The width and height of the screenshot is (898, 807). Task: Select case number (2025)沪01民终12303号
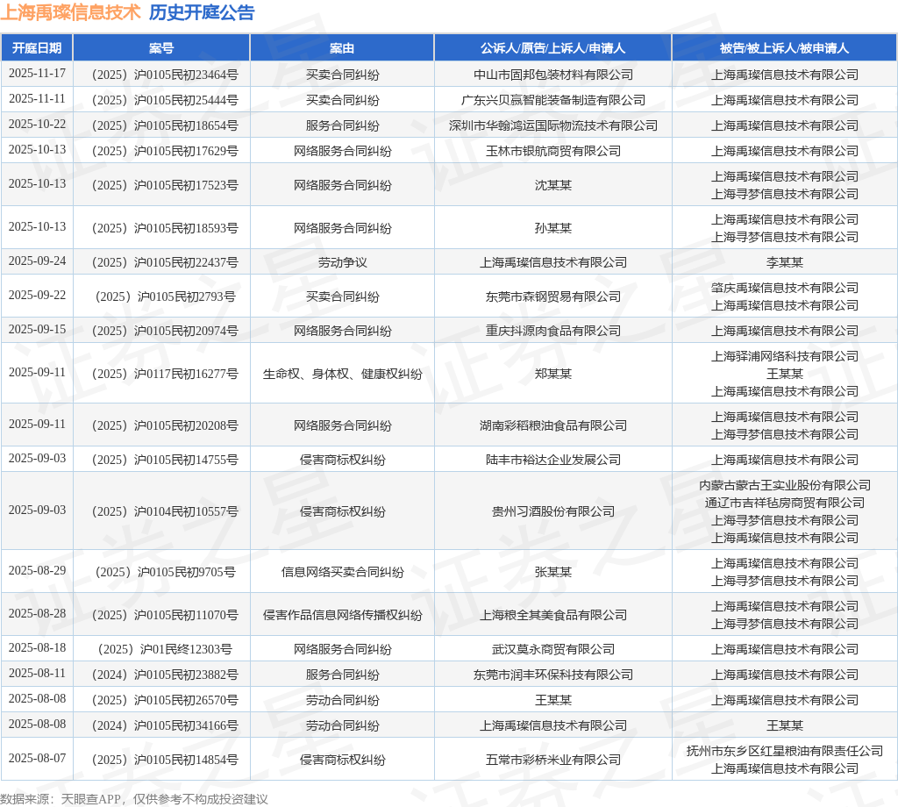click(x=165, y=649)
